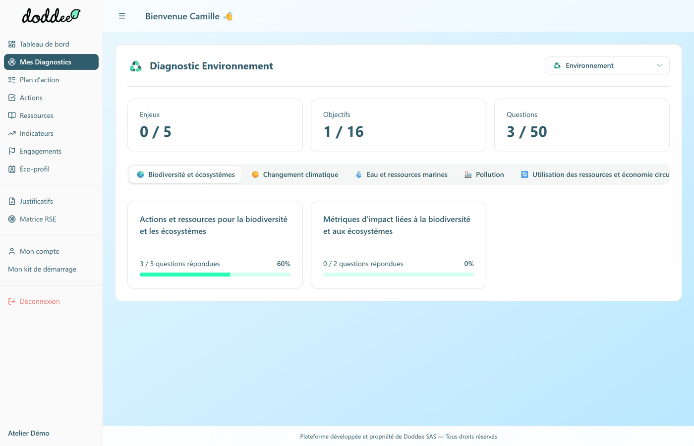Image resolution: width=694 pixels, height=446 pixels.
Task: Click the recycling icon on Utilisation des ressources
Action: point(524,174)
